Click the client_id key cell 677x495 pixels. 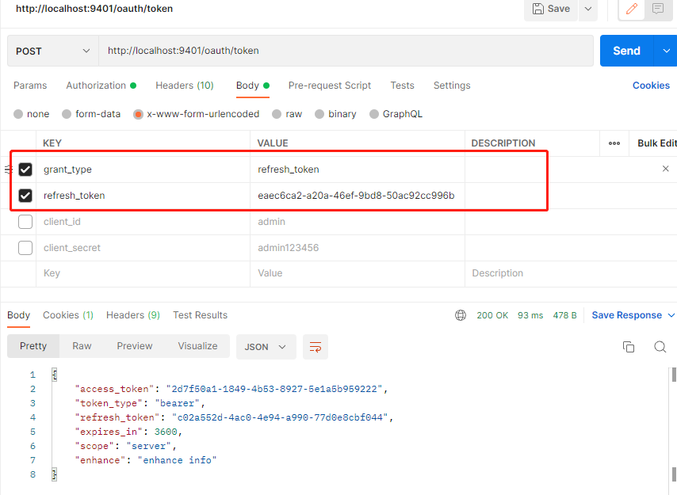point(143,222)
